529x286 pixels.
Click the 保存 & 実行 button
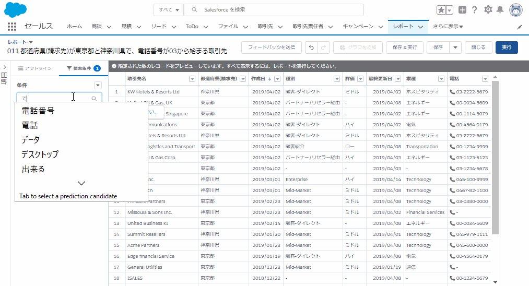tap(405, 47)
